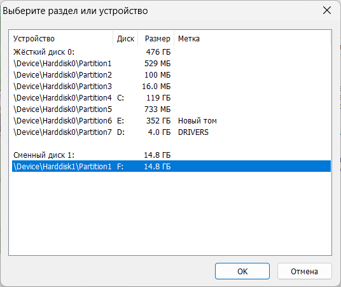341x287 pixels.
Task: Confirm selection with the OK button
Action: click(242, 271)
